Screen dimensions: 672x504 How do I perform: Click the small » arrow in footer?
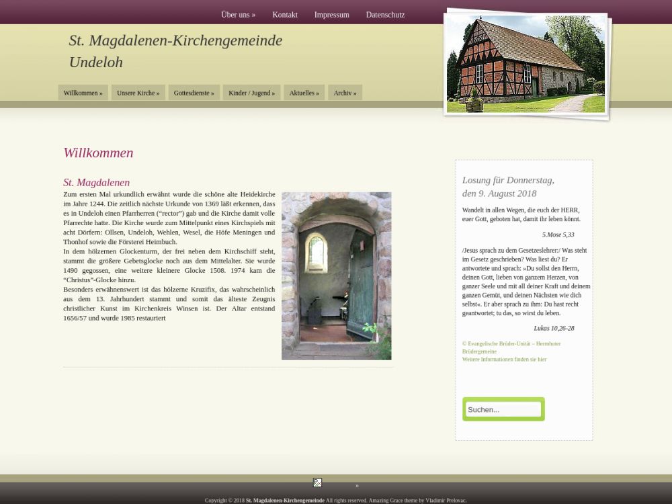coord(357,486)
